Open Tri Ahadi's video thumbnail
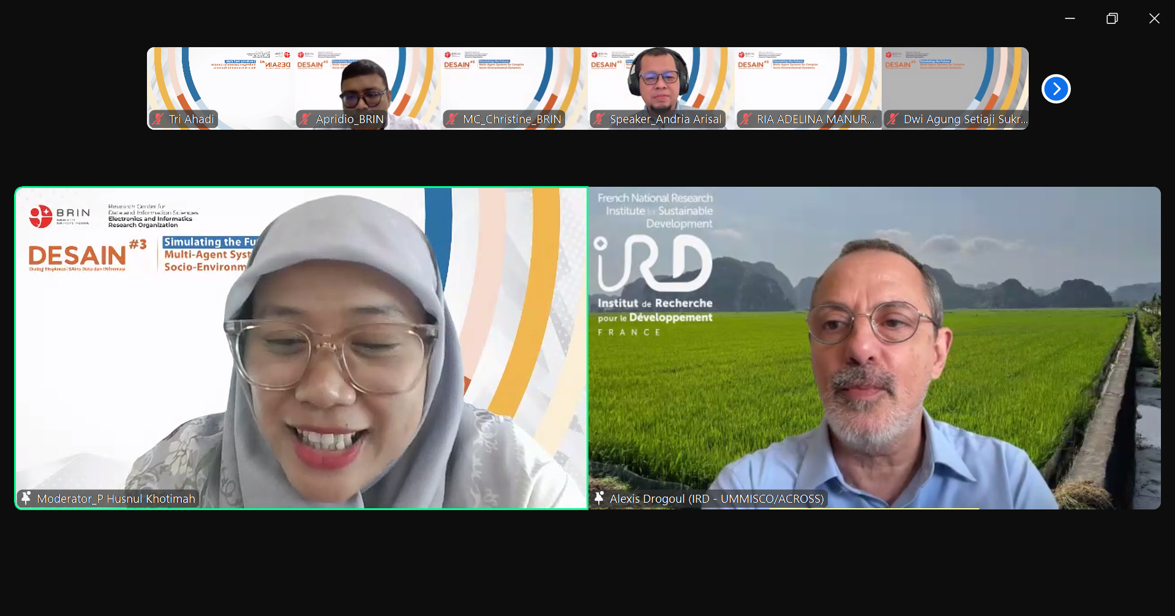The height and width of the screenshot is (616, 1175). (x=220, y=88)
